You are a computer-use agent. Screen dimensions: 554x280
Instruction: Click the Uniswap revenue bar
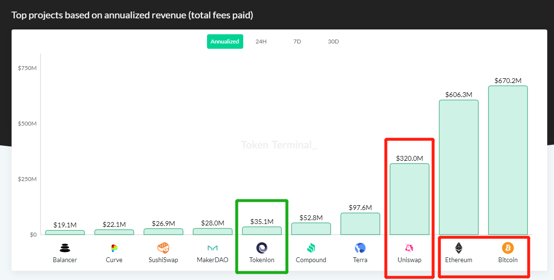(x=409, y=199)
